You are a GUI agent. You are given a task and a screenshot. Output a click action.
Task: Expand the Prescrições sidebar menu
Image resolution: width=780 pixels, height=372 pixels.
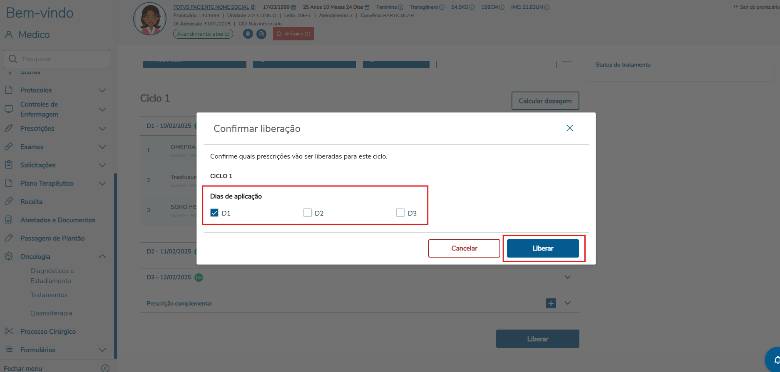point(102,129)
